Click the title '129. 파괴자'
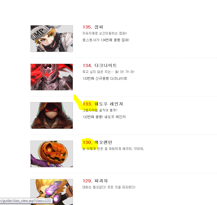The image size is (217, 205). [x=95, y=181]
